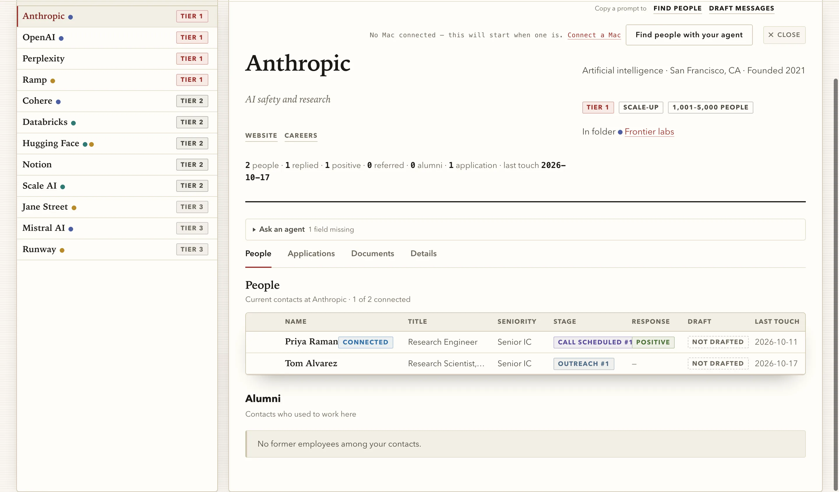Open Priya Raman's contact row
Screen dimensions: 839x492
525,342
